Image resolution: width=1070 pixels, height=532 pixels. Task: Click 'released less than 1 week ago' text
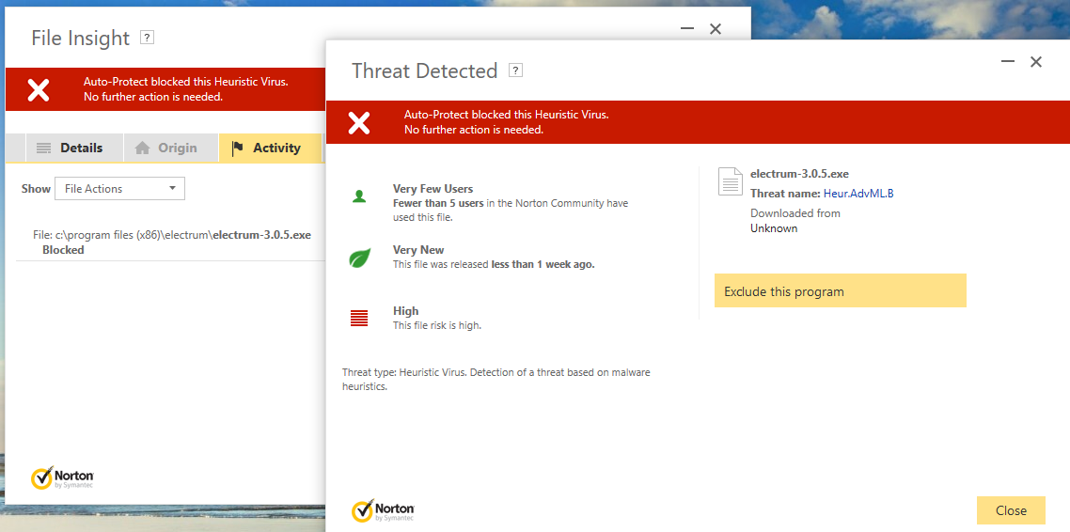tap(494, 265)
